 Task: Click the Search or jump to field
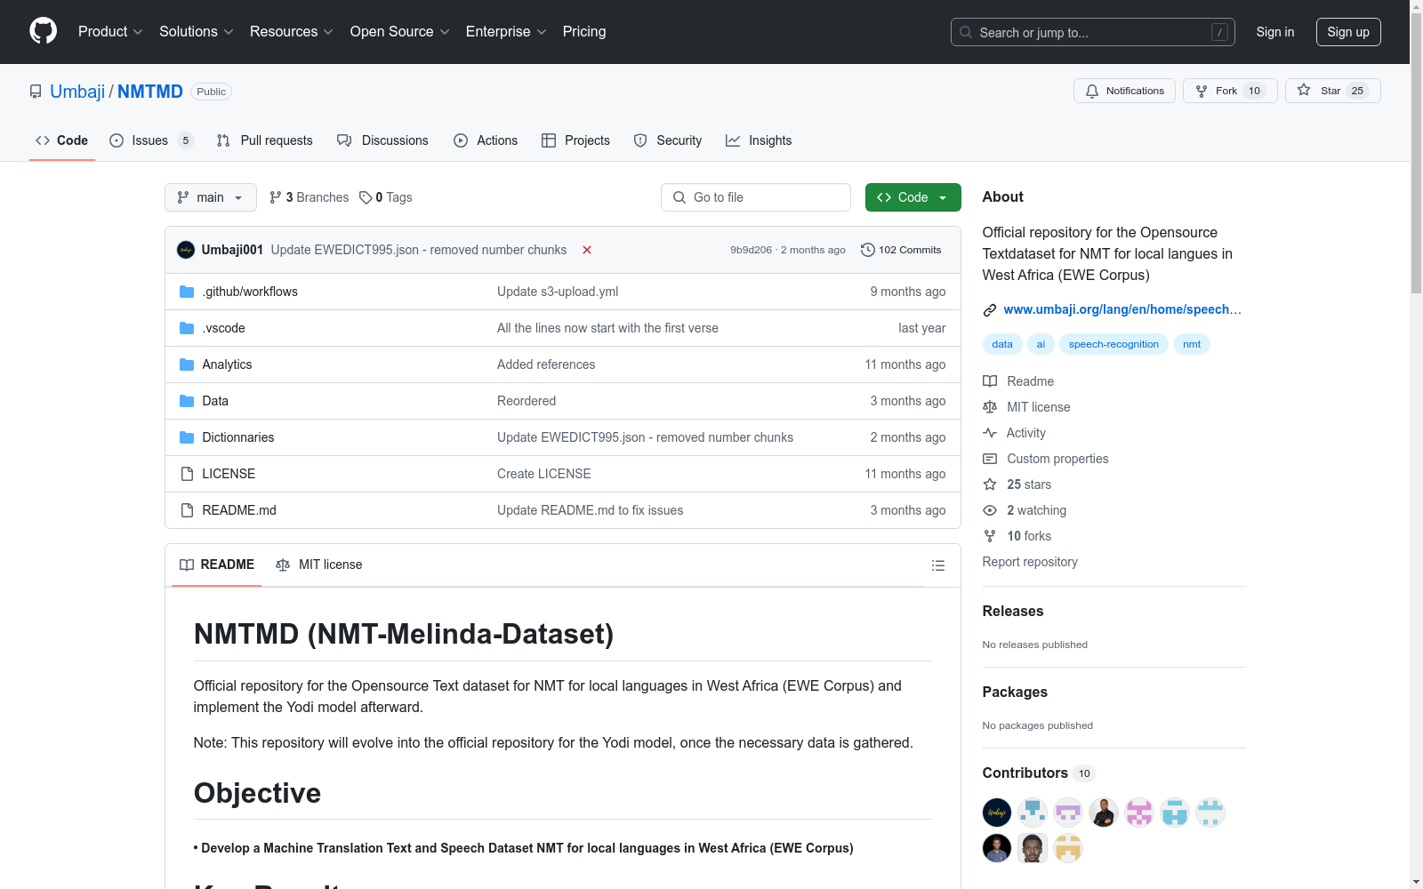coord(1093,32)
